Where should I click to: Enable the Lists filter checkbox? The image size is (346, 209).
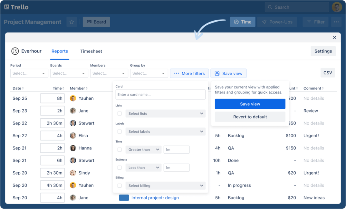[120, 113]
